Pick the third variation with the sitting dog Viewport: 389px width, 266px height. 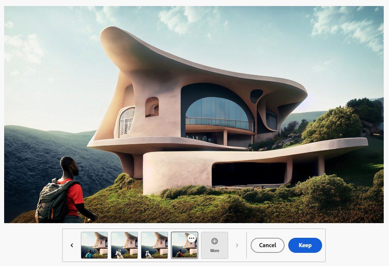tap(154, 245)
